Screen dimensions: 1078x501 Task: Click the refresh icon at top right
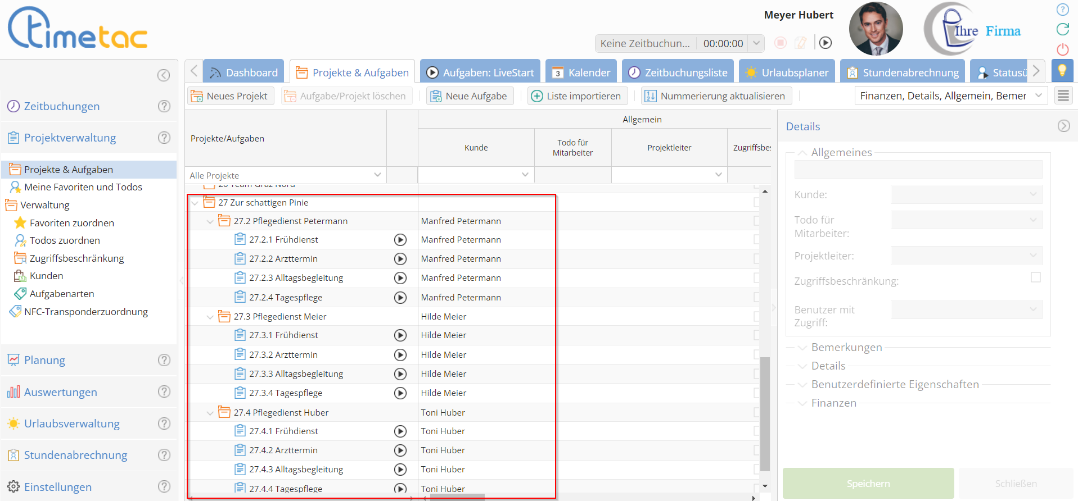click(1062, 29)
